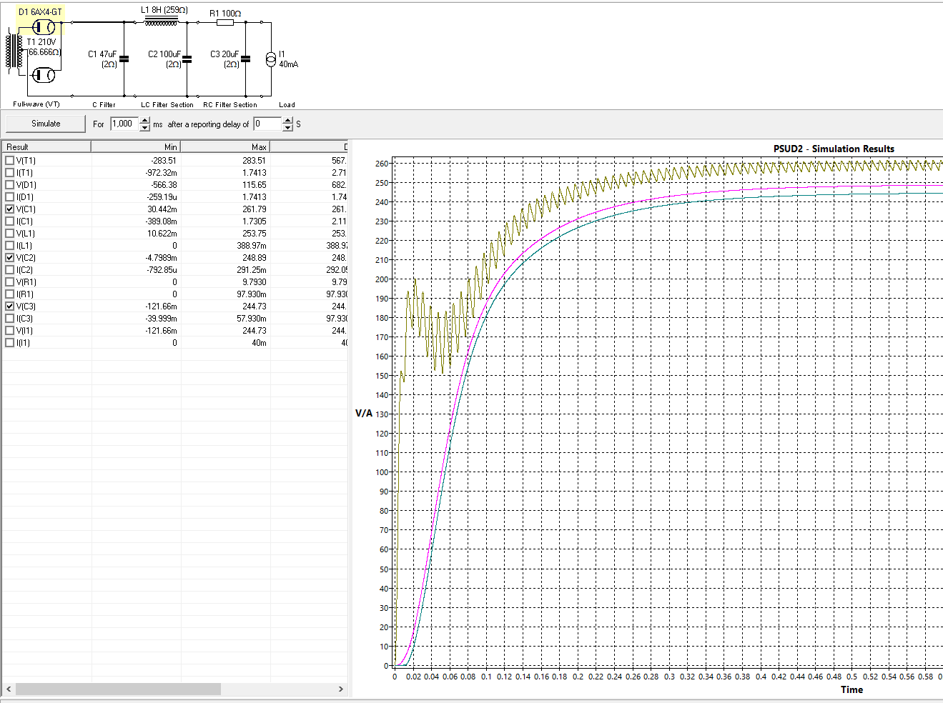Select the I1 40mA current load symbol
943x703 pixels.
coord(271,59)
